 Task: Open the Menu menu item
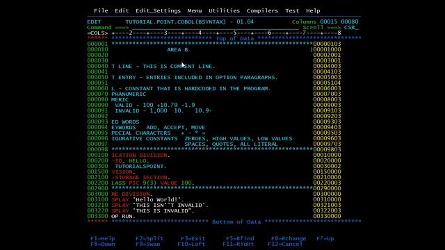click(x=195, y=11)
